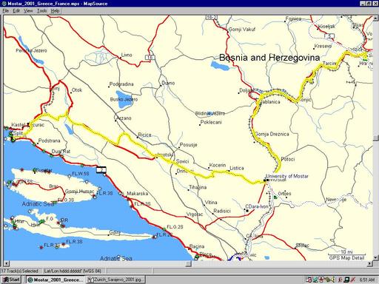Click the Windows Start button
Image resolution: width=379 pixels, height=284 pixels.
(x=11, y=280)
